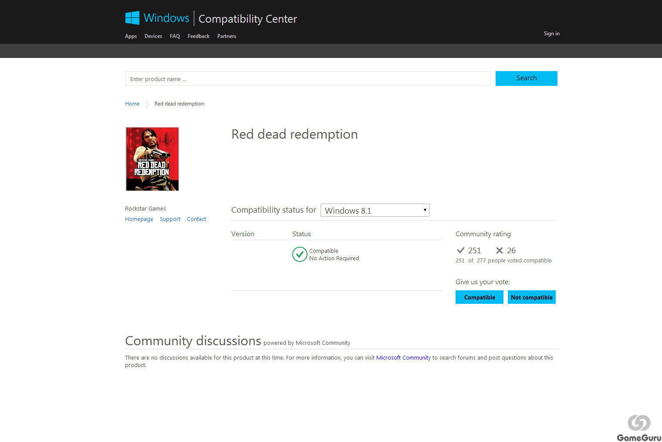Click the Windows logo icon
662x442 pixels.
(x=132, y=18)
